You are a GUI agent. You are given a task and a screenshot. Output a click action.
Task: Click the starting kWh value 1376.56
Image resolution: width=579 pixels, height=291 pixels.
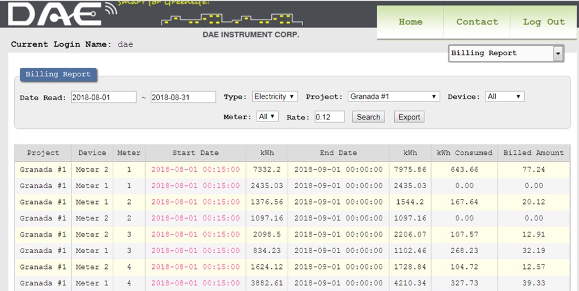[267, 202]
